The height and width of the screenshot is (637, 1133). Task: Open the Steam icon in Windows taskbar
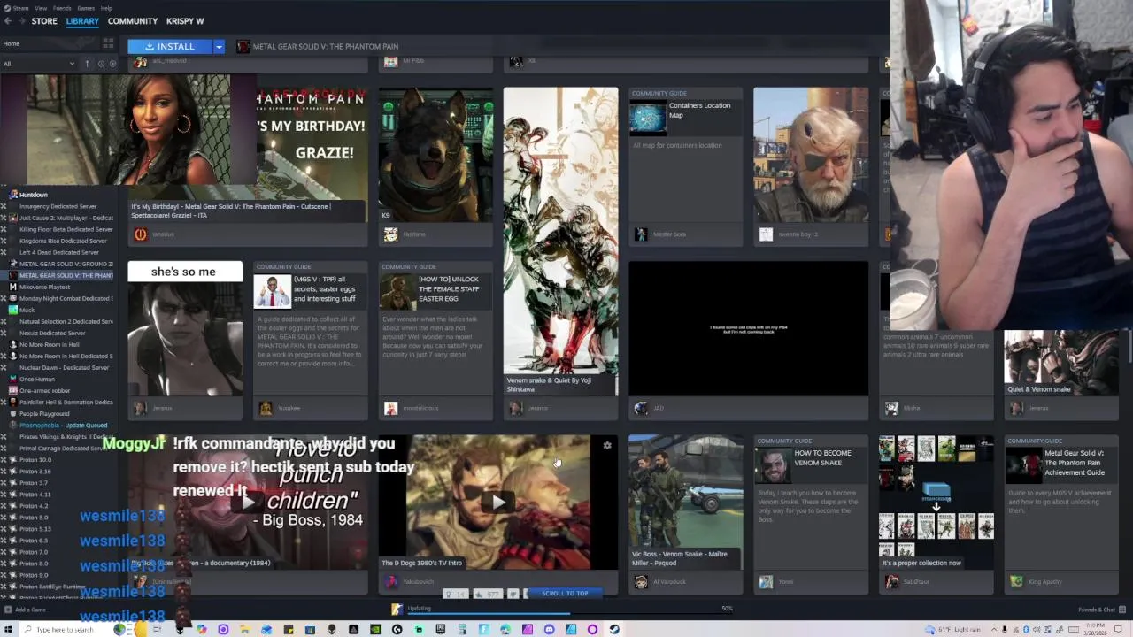point(613,629)
